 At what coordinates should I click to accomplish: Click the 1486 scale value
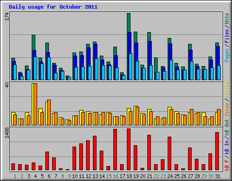click(x=7, y=133)
